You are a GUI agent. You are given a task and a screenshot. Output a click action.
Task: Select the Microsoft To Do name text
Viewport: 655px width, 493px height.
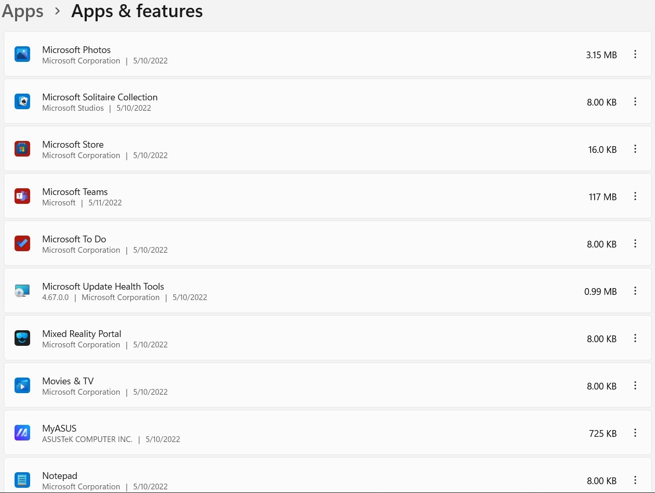click(x=74, y=239)
